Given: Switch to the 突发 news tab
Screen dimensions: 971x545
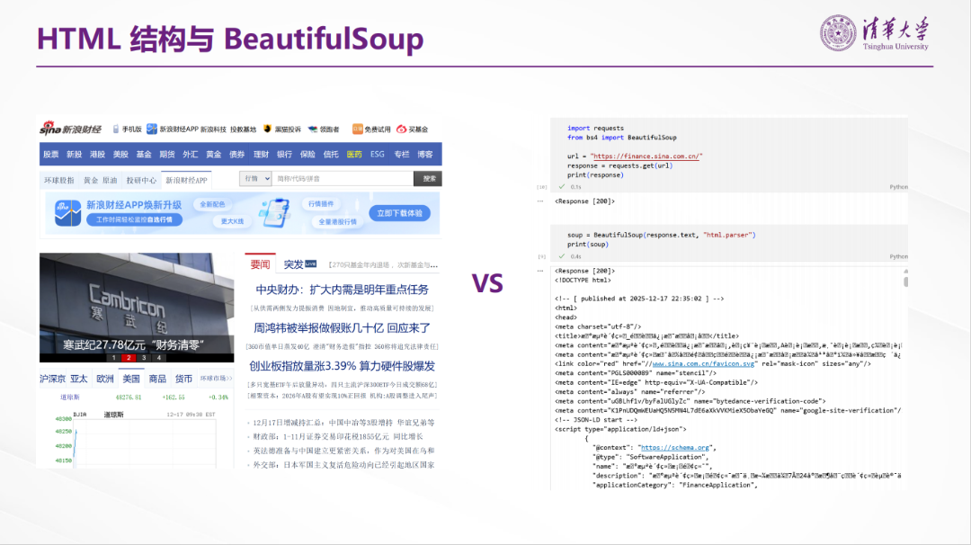Looking at the screenshot, I should 293,264.
